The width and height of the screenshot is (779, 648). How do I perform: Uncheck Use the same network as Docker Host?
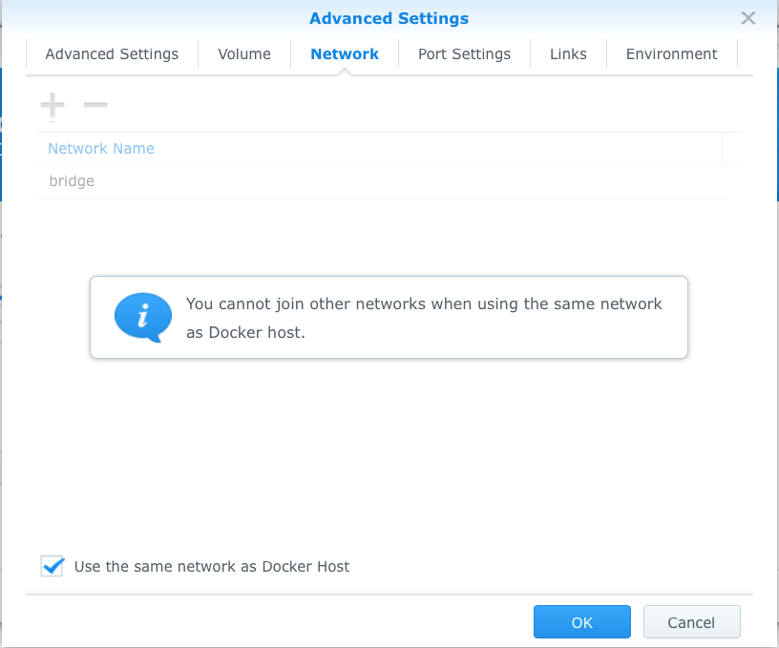[53, 566]
